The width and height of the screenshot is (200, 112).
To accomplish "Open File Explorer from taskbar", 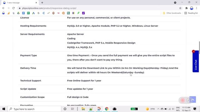I will point(83,109).
